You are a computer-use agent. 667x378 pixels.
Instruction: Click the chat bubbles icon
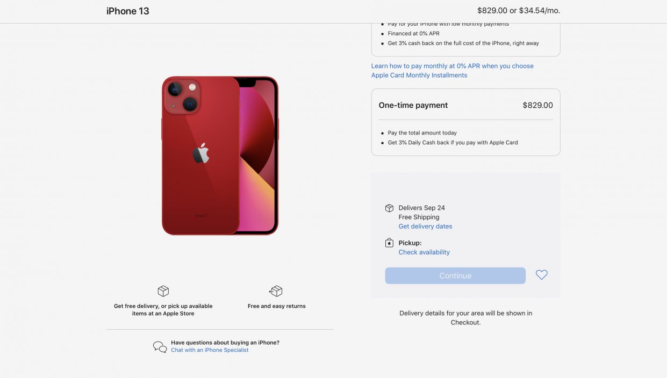pyautogui.click(x=160, y=347)
